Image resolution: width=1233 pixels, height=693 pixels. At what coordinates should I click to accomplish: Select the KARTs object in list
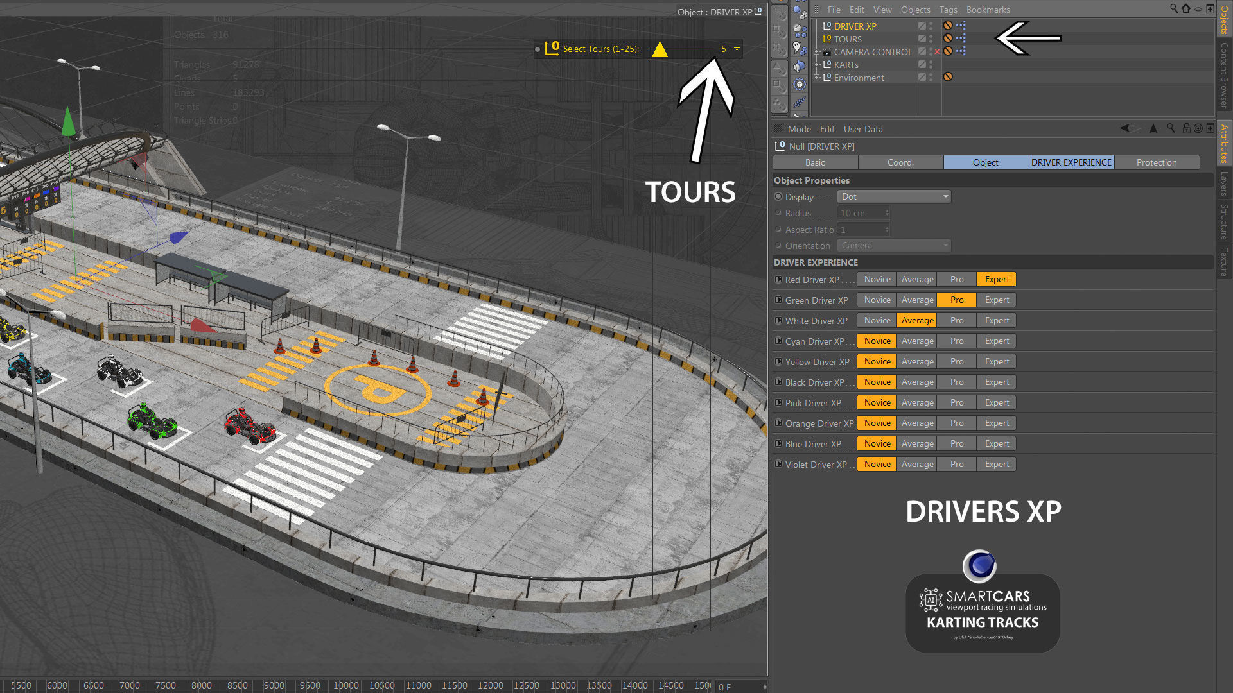click(846, 65)
